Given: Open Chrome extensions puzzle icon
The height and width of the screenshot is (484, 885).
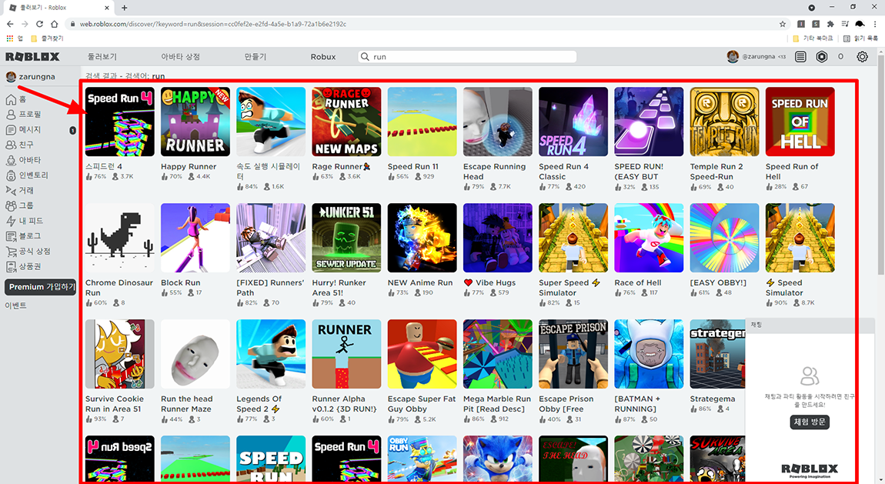Looking at the screenshot, I should (x=830, y=24).
